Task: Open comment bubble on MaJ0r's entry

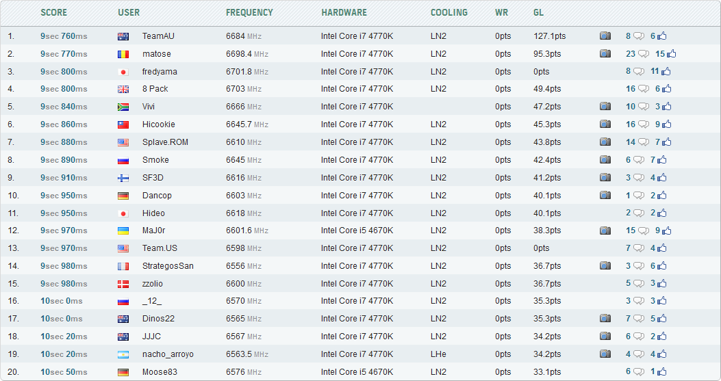Action: [x=644, y=231]
